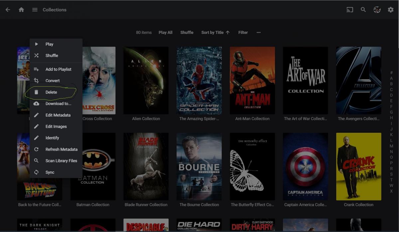Open the Butterfly Effect Collection poster
This screenshot has height=232, width=399.
pyautogui.click(x=252, y=167)
